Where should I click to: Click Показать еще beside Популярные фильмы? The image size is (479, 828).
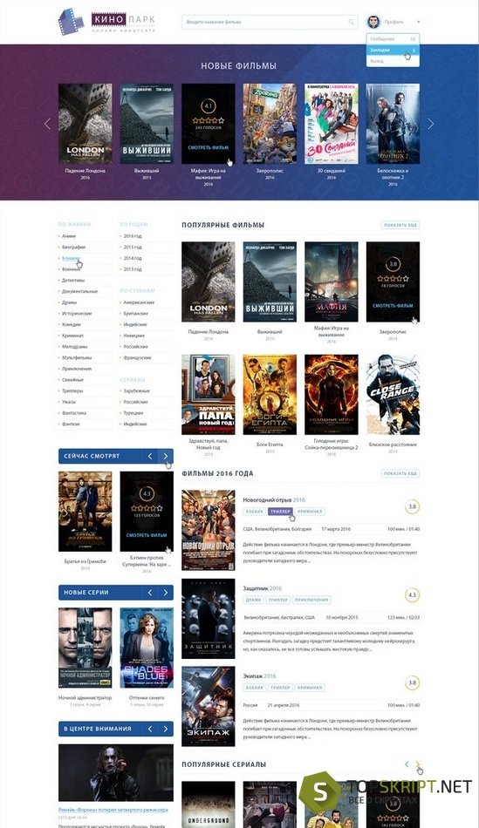[400, 225]
